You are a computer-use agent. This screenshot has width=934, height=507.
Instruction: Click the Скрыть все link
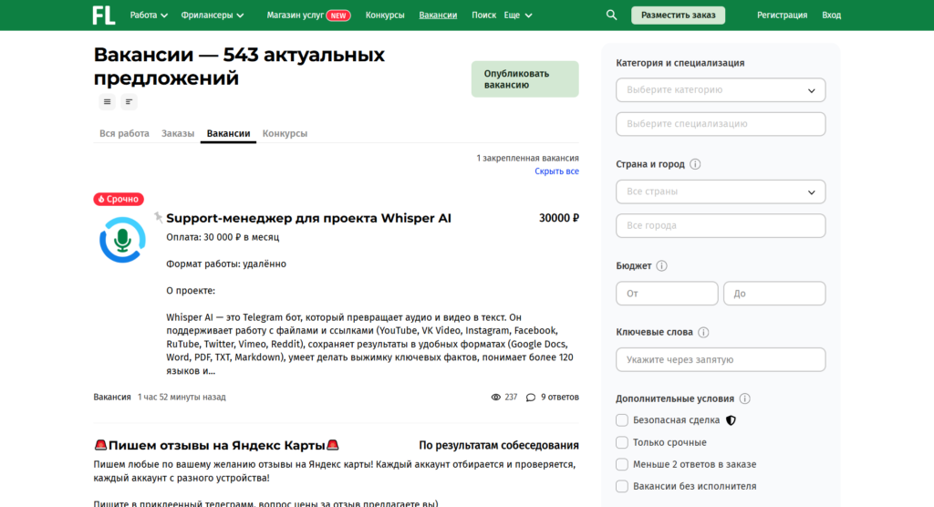[557, 171]
